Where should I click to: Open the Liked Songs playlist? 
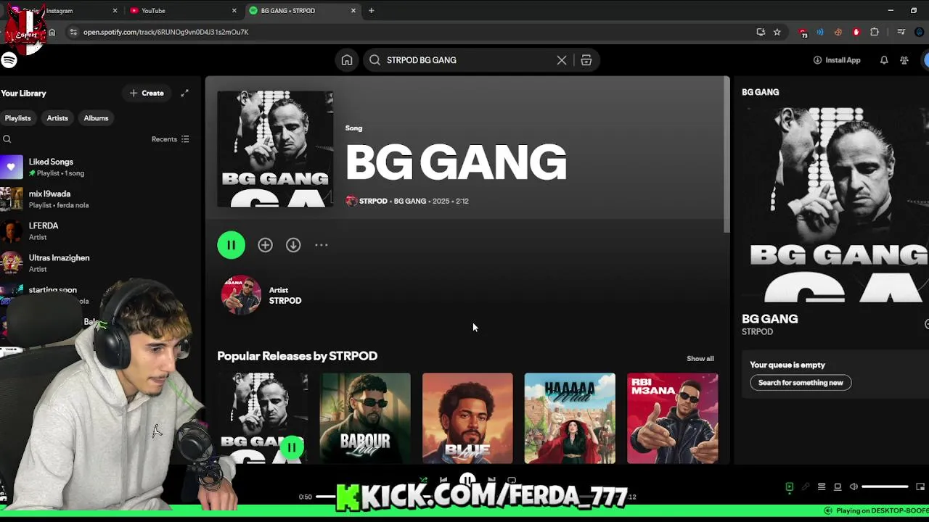[100, 167]
